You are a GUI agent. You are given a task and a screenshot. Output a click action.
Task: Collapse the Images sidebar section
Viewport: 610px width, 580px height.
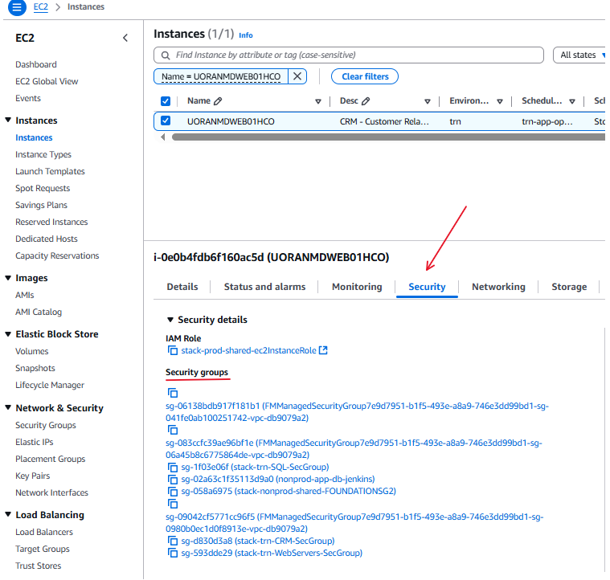click(8, 278)
